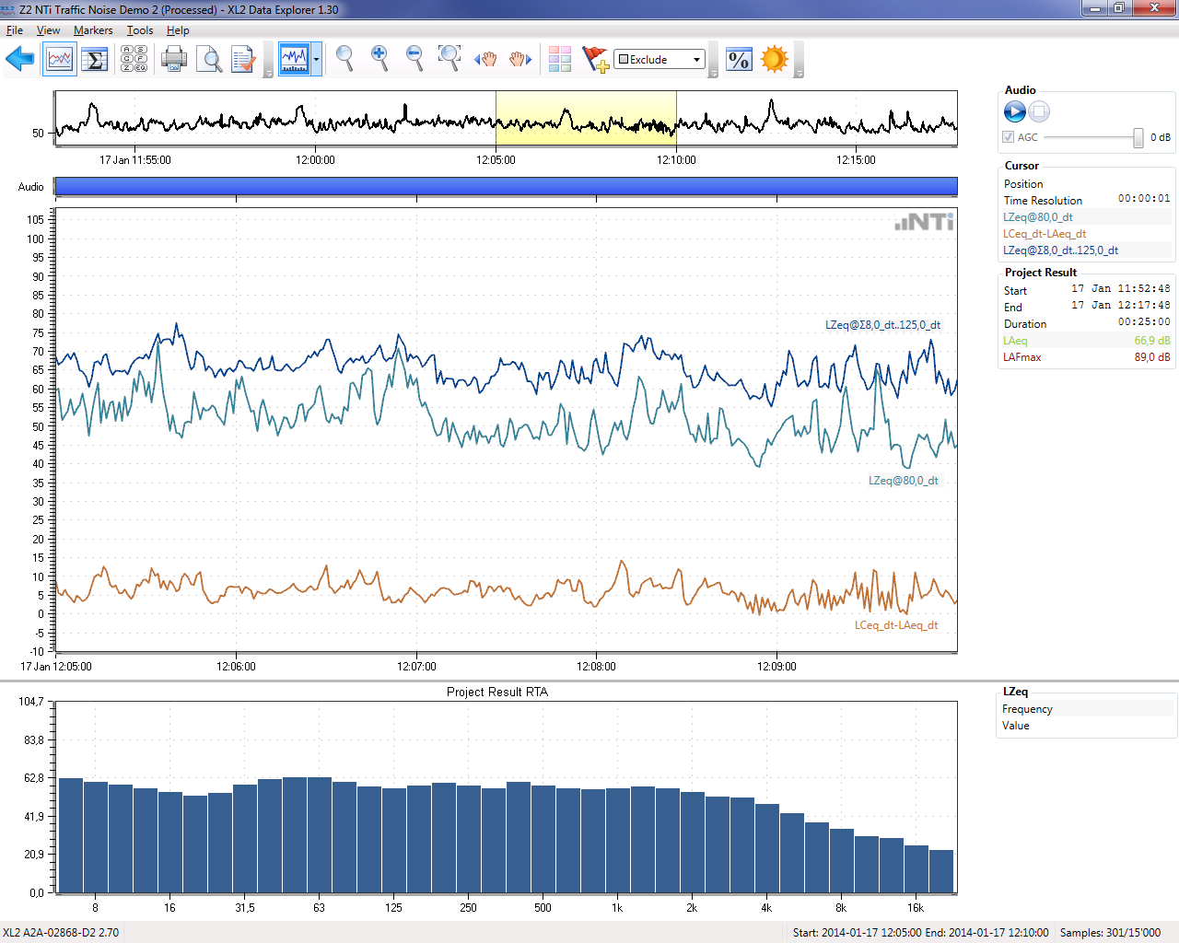Toggle the logger chart view button

coord(60,60)
